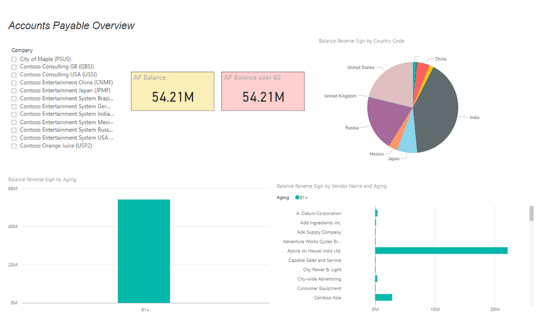
Task: Select Contoso Entertainment System Mexi... checkbox
Action: click(x=14, y=122)
